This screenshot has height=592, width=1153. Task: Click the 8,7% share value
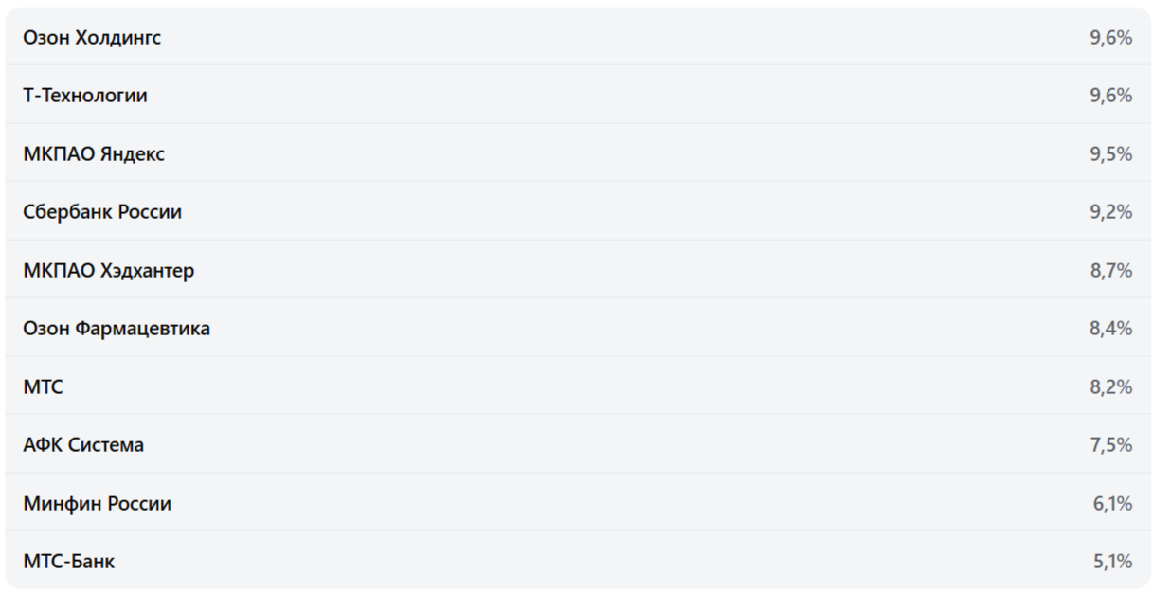pos(1110,271)
